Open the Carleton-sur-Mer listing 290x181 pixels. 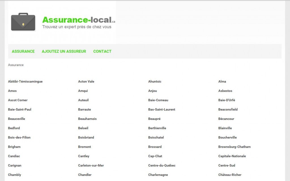click(x=91, y=165)
